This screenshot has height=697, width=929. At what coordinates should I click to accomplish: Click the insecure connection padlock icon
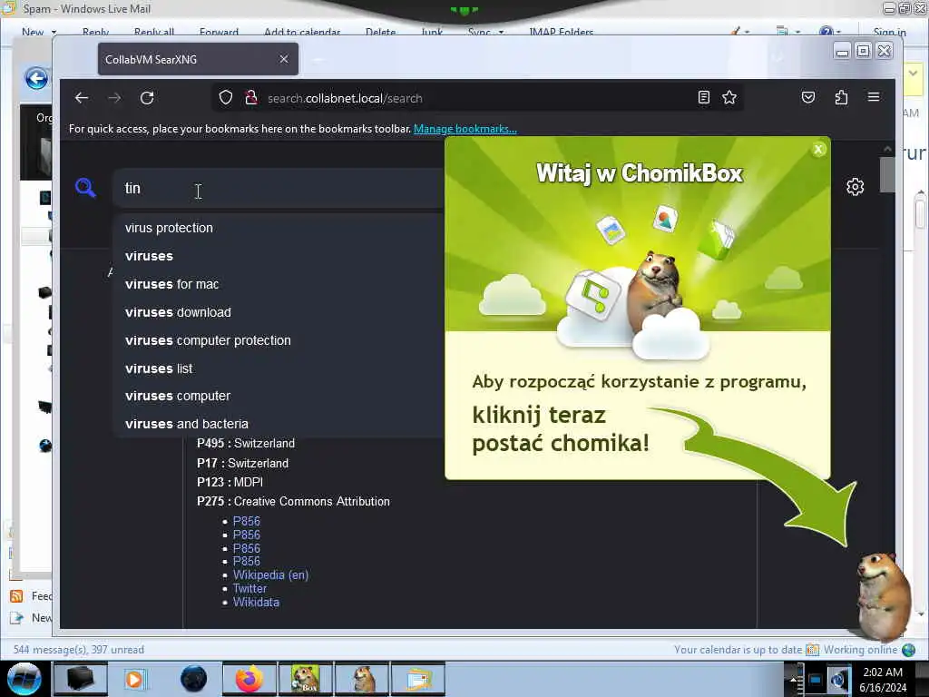tap(251, 97)
